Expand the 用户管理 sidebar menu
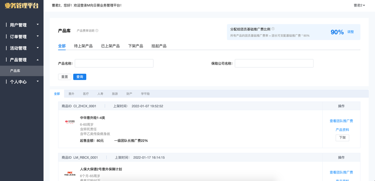The height and width of the screenshot is (181, 375). click(22, 25)
